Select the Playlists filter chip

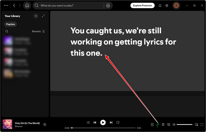[x=11, y=24]
